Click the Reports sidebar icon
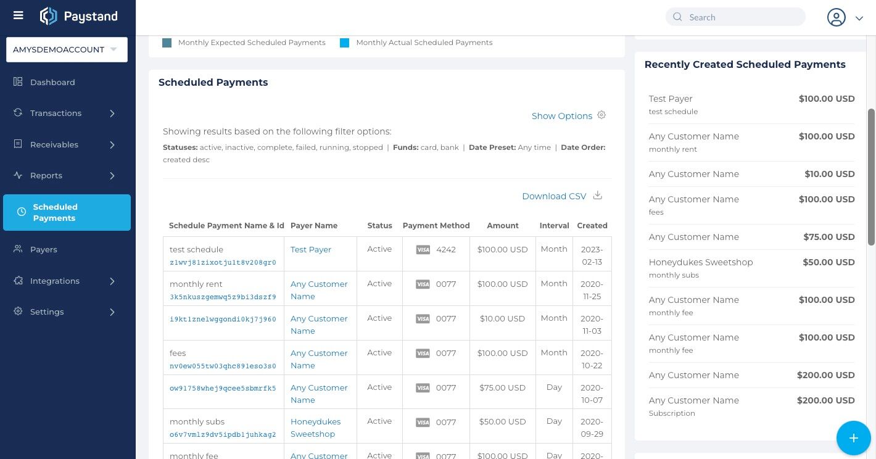Image resolution: width=876 pixels, height=459 pixels. pyautogui.click(x=19, y=175)
